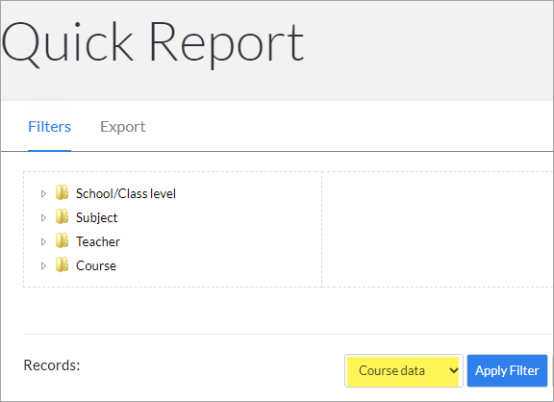Click the Course folder icon
Image resolution: width=554 pixels, height=402 pixels.
(62, 264)
